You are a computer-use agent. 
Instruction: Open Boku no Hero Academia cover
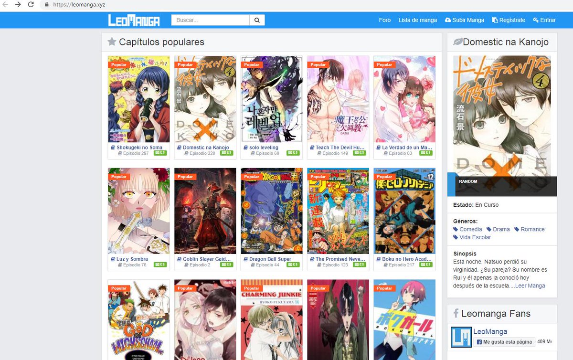pos(404,211)
